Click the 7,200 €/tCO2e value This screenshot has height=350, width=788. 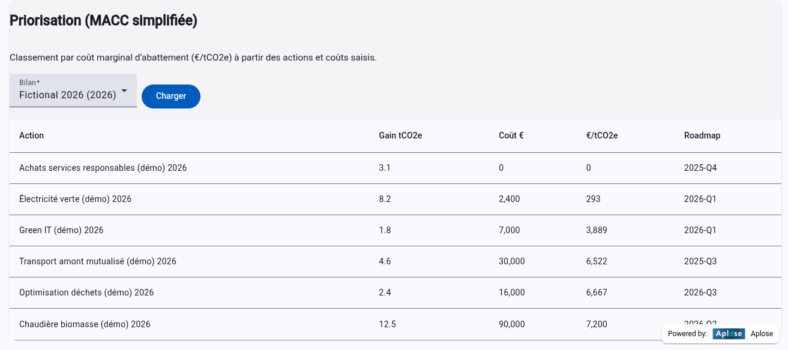[596, 324]
